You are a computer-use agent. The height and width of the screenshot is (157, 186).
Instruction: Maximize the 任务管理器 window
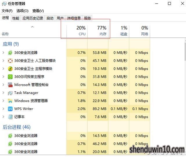pos(169,4)
